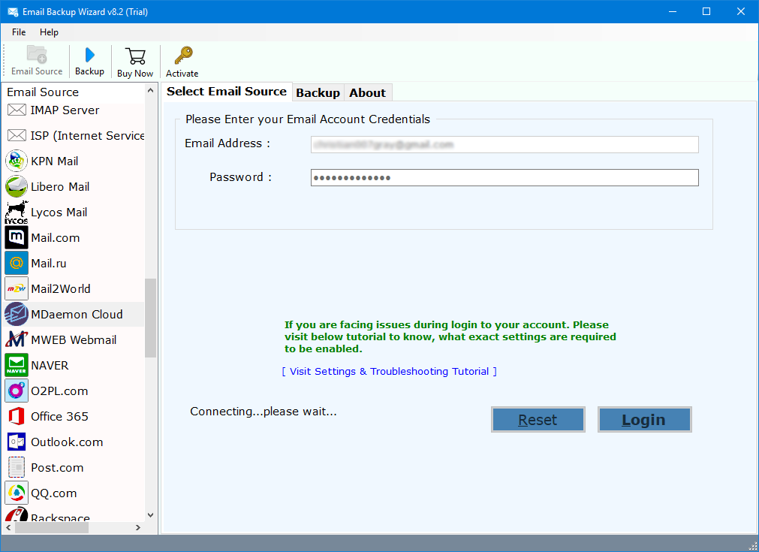The height and width of the screenshot is (552, 759).
Task: Pick the Mail.com icon
Action: click(17, 238)
